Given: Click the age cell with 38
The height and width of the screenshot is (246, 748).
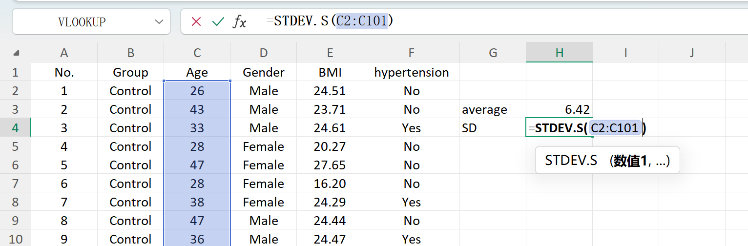Looking at the screenshot, I should click(x=197, y=202).
